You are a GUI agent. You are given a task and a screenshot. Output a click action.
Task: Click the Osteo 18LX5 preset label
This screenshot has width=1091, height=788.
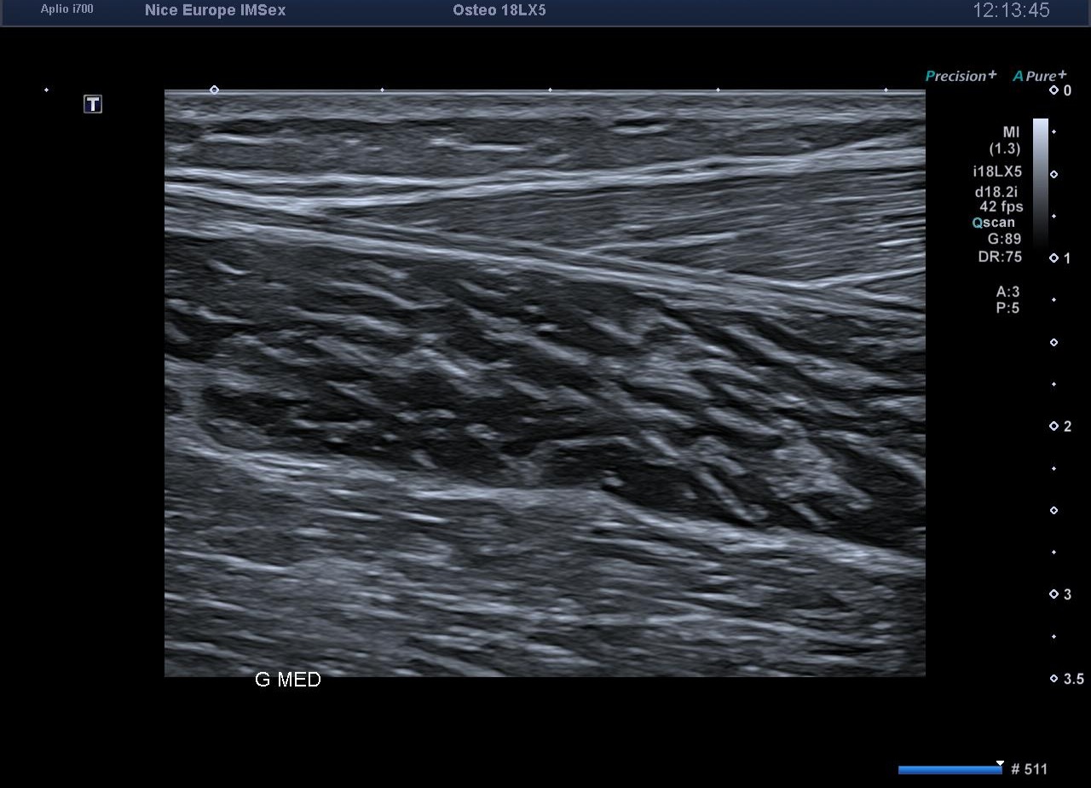499,10
